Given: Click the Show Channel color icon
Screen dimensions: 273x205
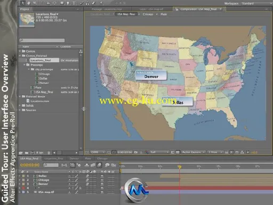Looking at the screenshot, I should [147, 152].
